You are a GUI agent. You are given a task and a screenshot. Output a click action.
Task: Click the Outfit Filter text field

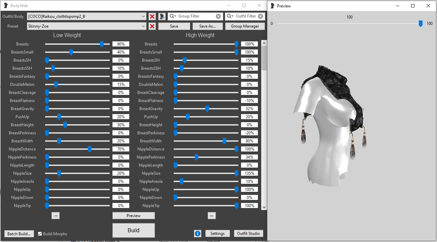tap(246, 16)
